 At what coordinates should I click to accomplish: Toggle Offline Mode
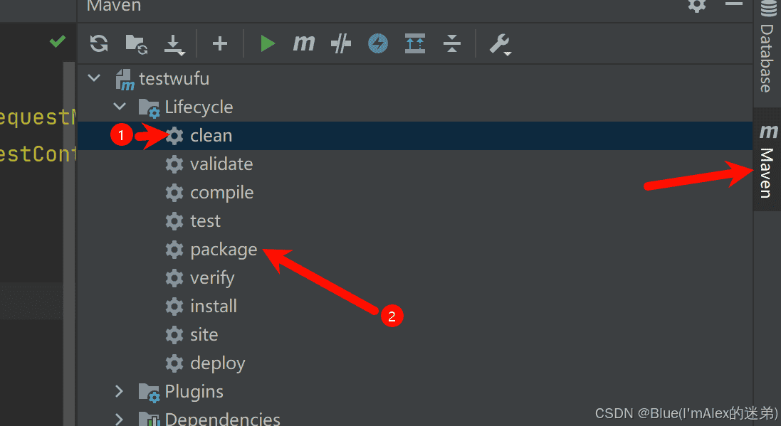point(377,43)
